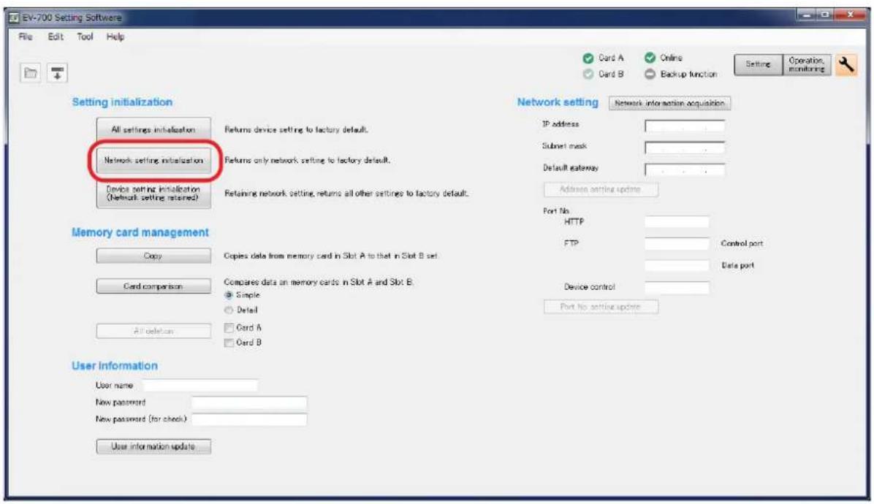Click the FTP Data port field

[677, 266]
